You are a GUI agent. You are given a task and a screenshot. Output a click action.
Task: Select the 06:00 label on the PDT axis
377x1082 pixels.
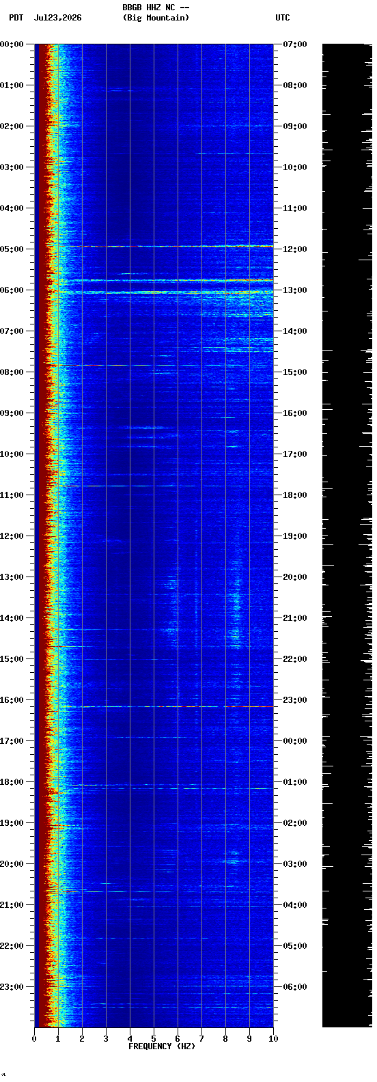click(12, 290)
